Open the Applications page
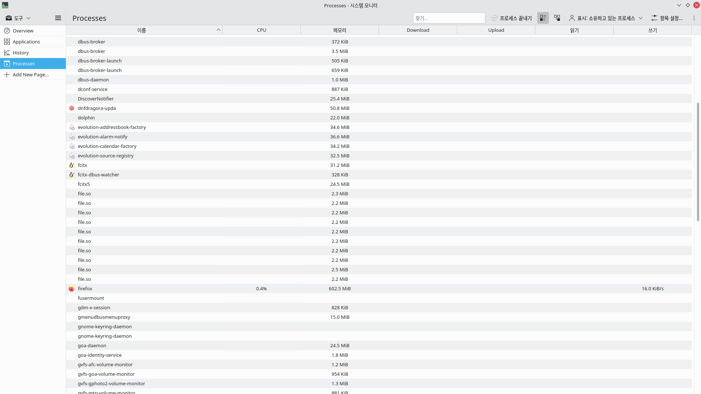Screen dimensions: 701x394 click(33, 42)
